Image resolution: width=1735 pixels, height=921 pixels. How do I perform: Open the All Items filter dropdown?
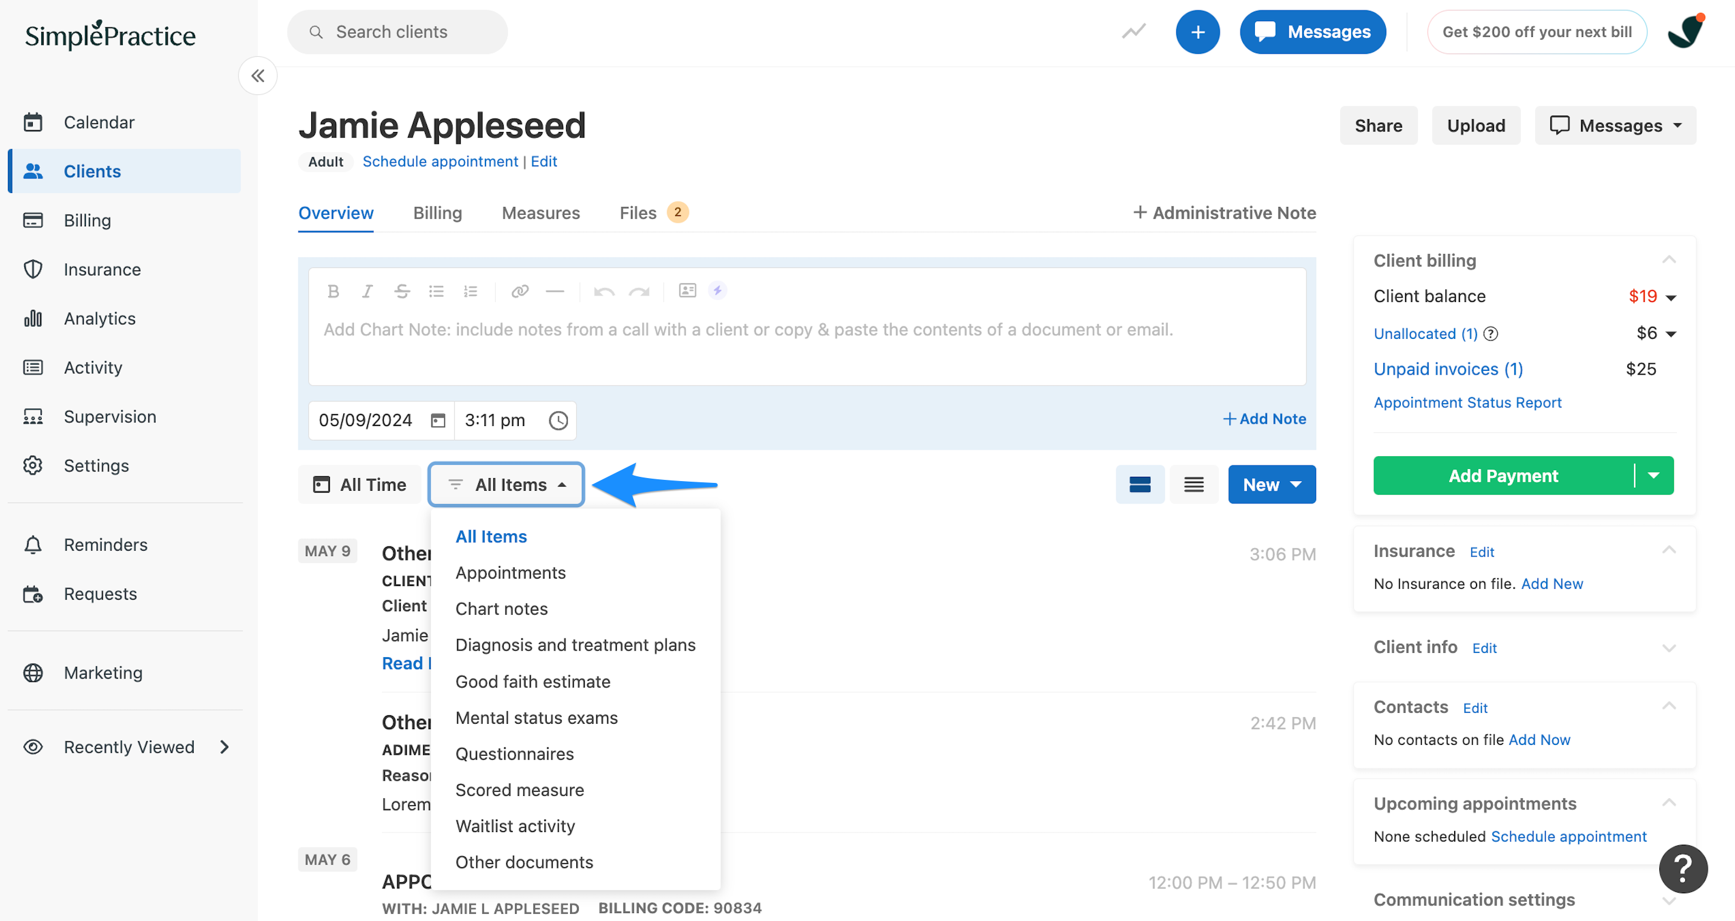506,484
